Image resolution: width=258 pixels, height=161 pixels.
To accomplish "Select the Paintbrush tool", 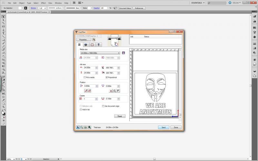I will [x=3, y=43].
